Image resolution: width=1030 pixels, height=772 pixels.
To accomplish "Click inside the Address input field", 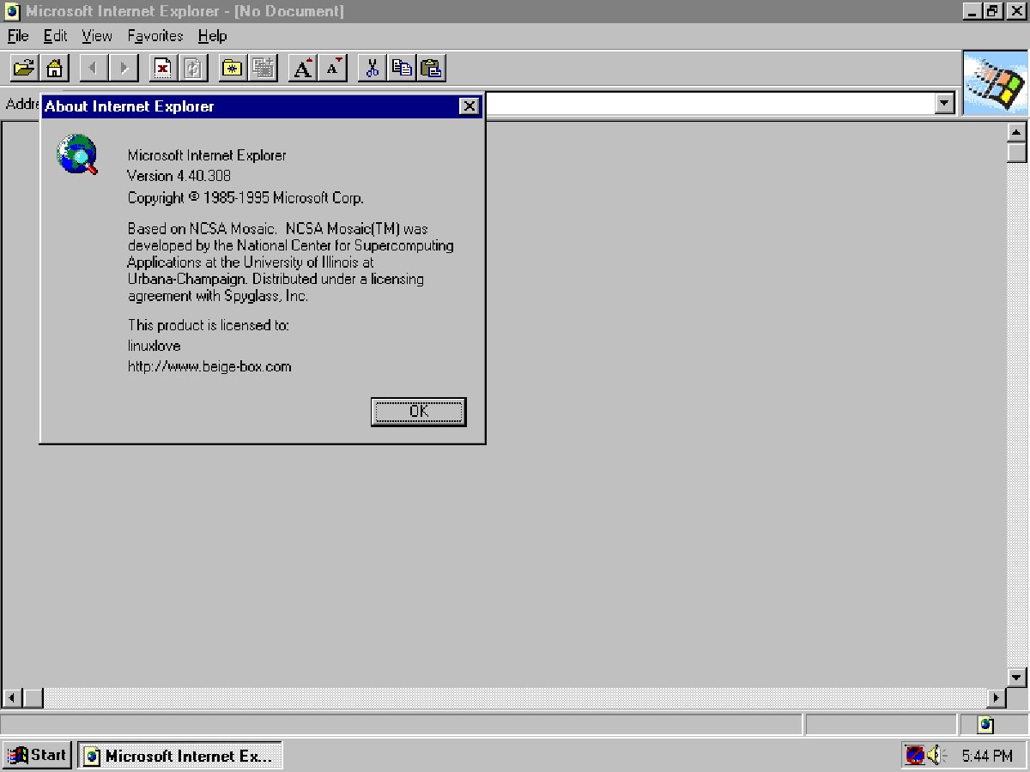I will tap(708, 104).
